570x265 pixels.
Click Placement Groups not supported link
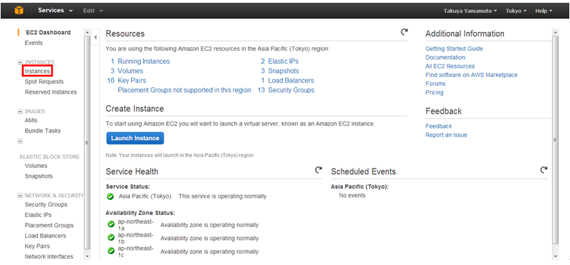pos(184,90)
